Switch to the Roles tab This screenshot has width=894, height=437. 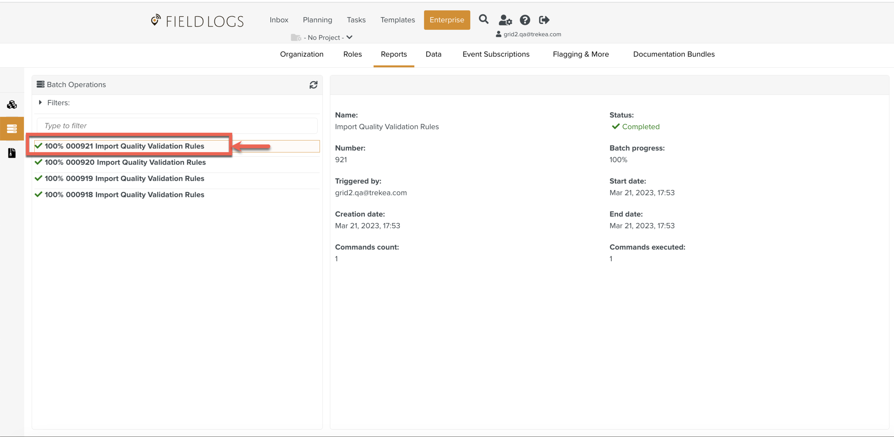click(x=352, y=54)
